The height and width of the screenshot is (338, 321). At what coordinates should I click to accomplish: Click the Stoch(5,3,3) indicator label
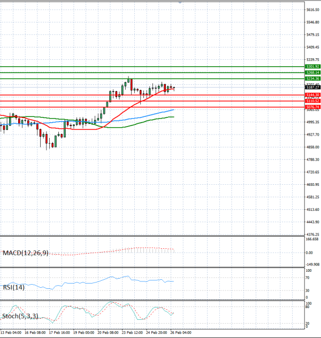[20, 317]
